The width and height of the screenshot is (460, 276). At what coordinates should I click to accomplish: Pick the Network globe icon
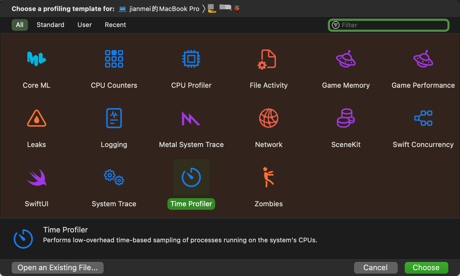[x=268, y=118]
